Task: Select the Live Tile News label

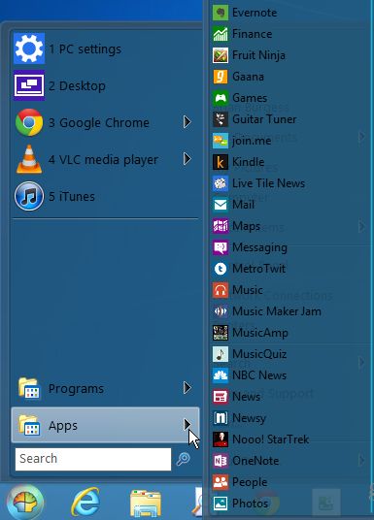Action: click(268, 183)
